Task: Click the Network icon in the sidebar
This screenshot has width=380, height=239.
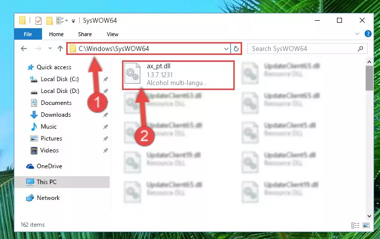Action: click(30, 198)
